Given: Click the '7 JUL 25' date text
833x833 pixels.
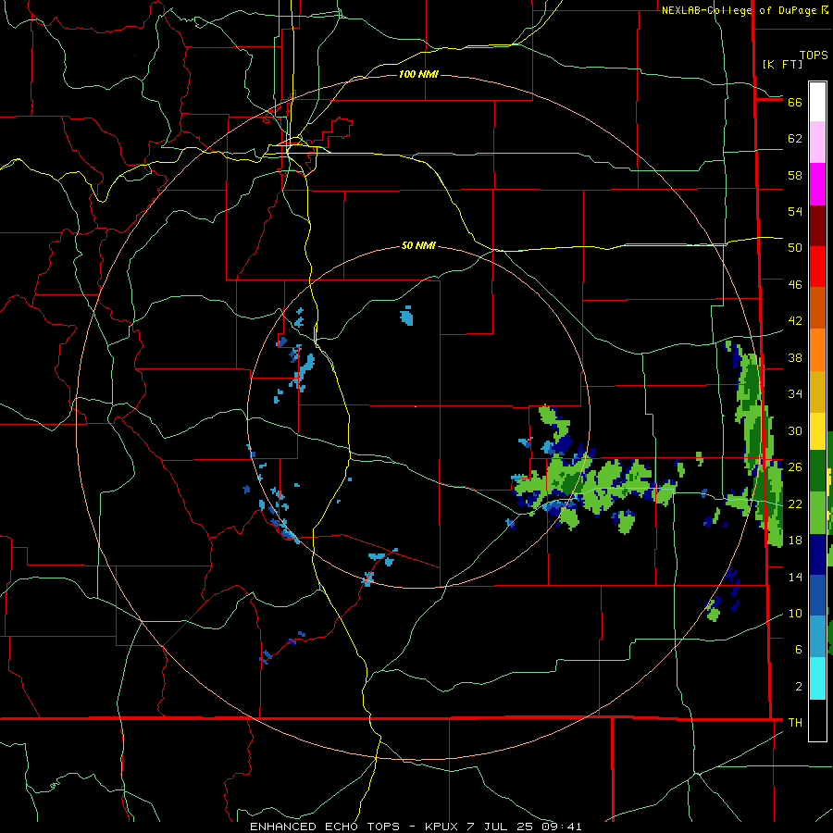Looking at the screenshot, I should coord(500,827).
